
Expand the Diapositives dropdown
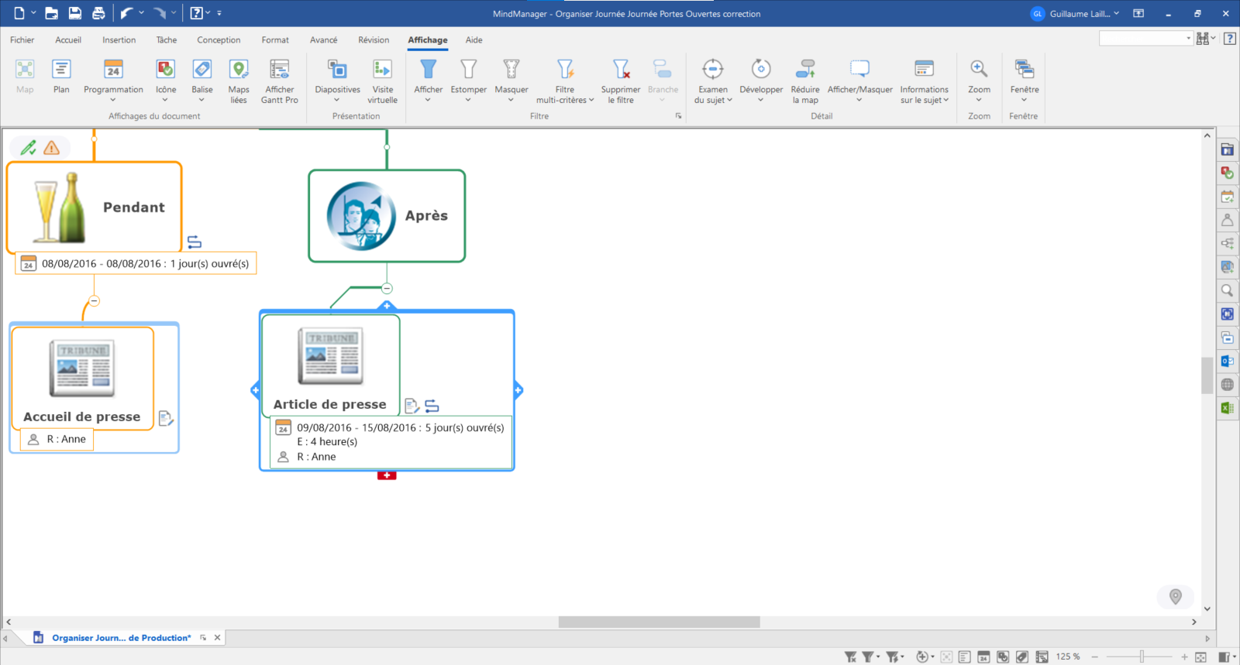(x=337, y=100)
